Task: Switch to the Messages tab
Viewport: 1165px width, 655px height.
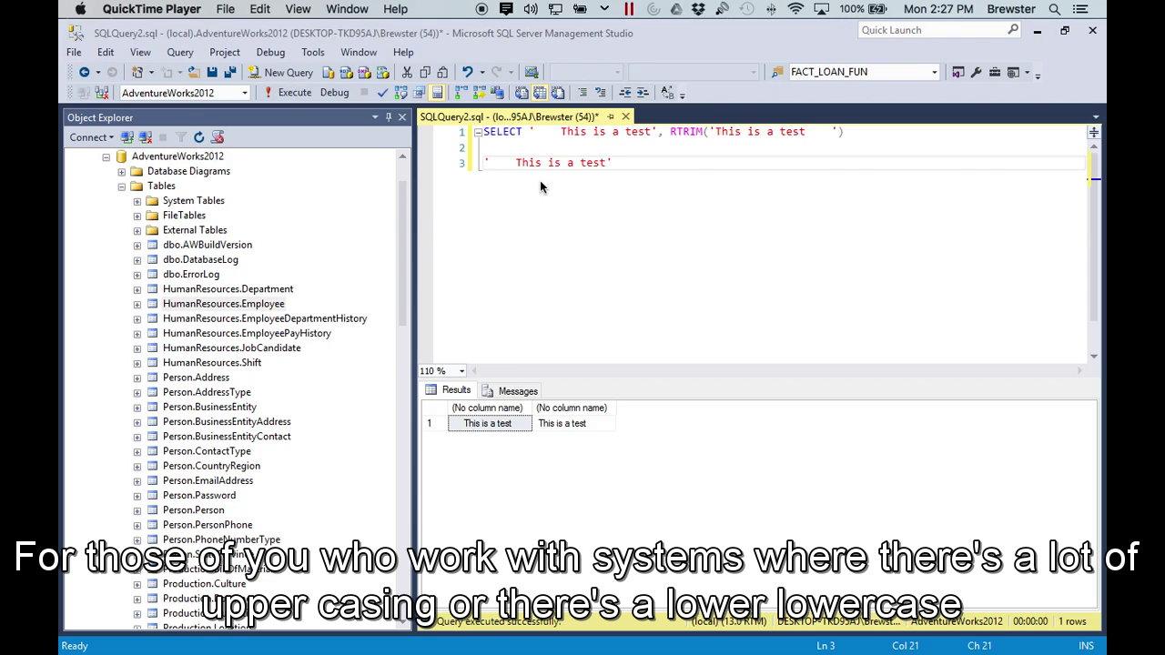Action: 510,391
